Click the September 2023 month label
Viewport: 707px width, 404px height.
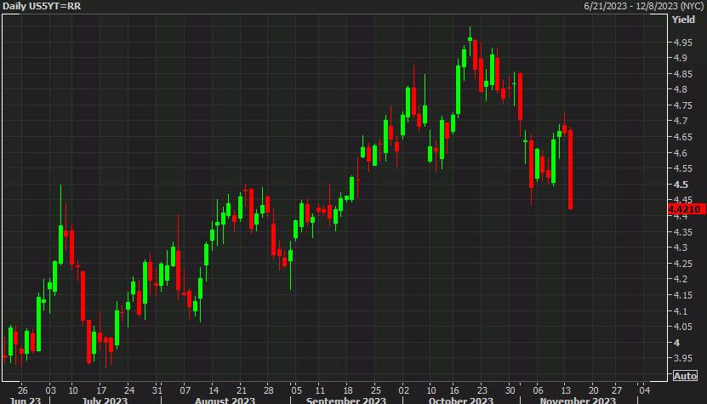click(346, 401)
